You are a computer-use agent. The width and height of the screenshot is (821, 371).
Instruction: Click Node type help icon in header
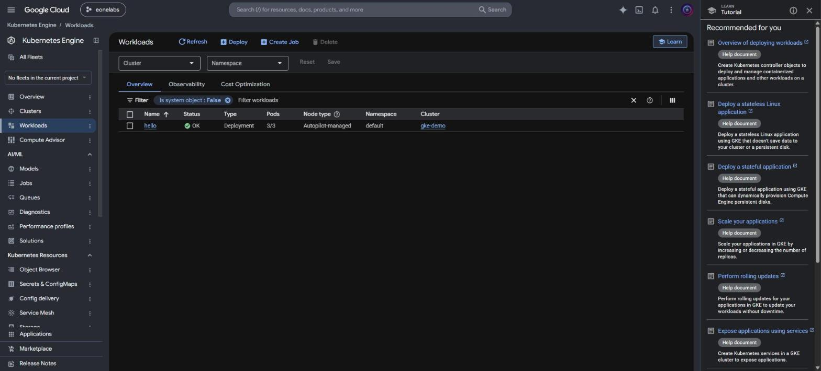pyautogui.click(x=337, y=114)
